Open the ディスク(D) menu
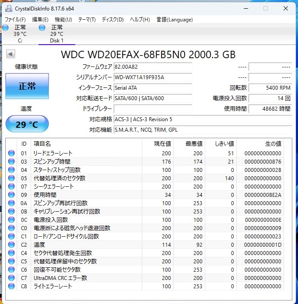Screen dimensions: 298x304 112,20
